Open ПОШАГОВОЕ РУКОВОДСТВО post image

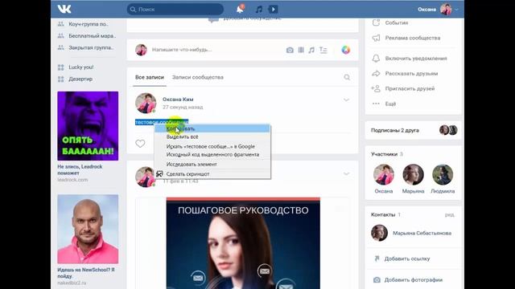point(243,243)
